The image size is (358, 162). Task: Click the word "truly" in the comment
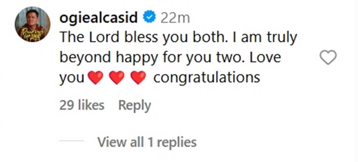[x=281, y=38]
